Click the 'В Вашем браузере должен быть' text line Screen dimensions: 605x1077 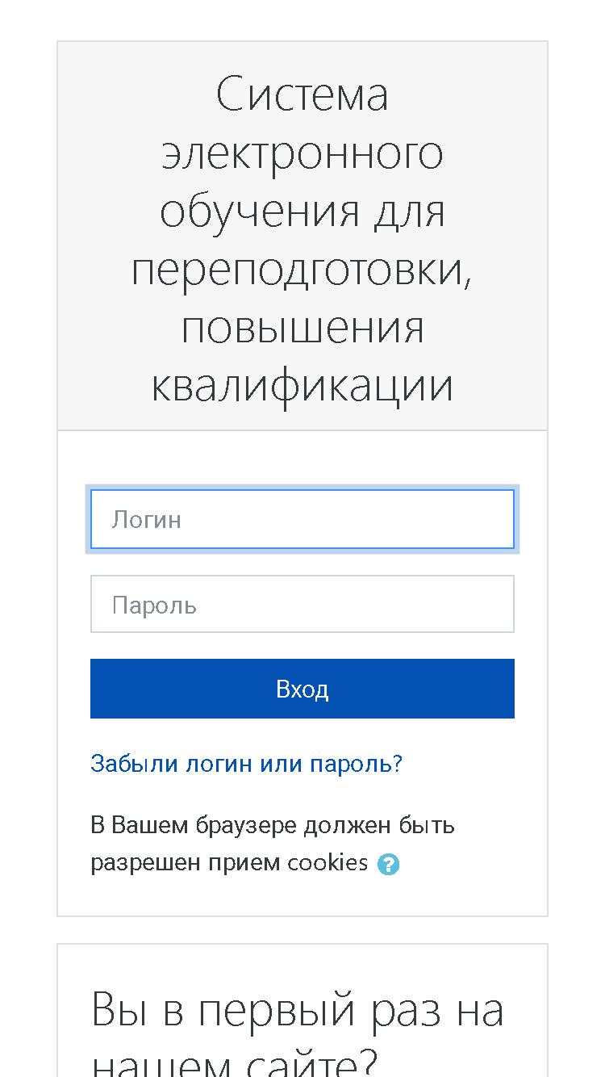(273, 826)
